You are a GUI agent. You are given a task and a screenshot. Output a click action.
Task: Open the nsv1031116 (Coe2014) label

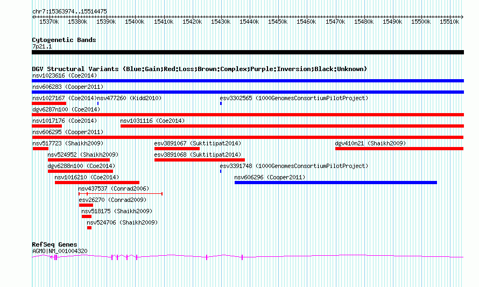point(152,121)
